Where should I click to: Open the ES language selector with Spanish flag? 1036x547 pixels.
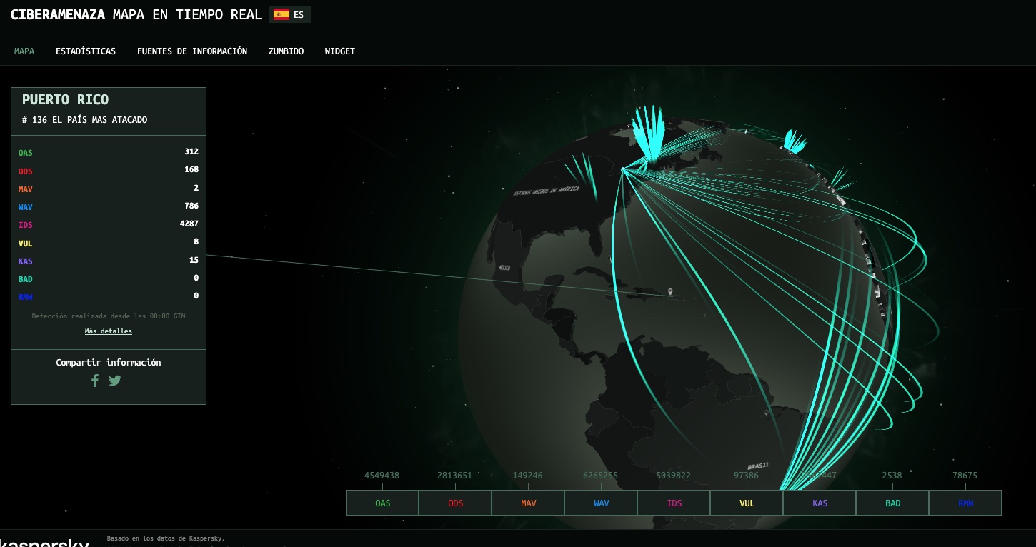[x=290, y=14]
